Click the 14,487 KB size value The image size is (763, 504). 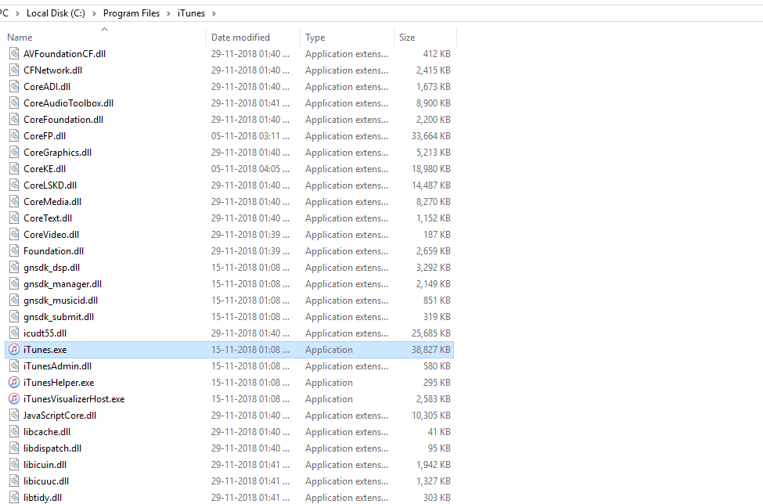coord(431,185)
